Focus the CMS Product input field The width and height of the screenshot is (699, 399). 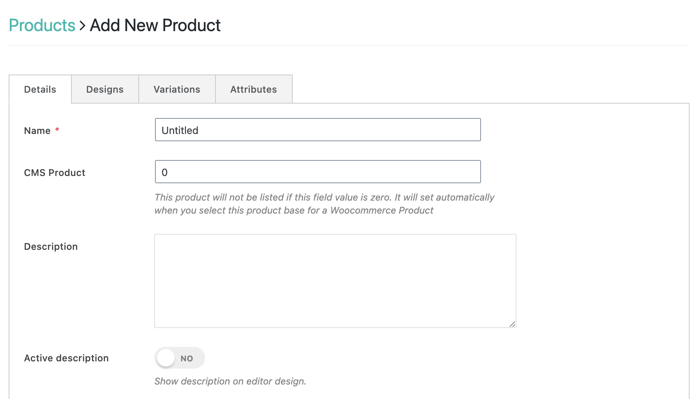[x=318, y=172]
